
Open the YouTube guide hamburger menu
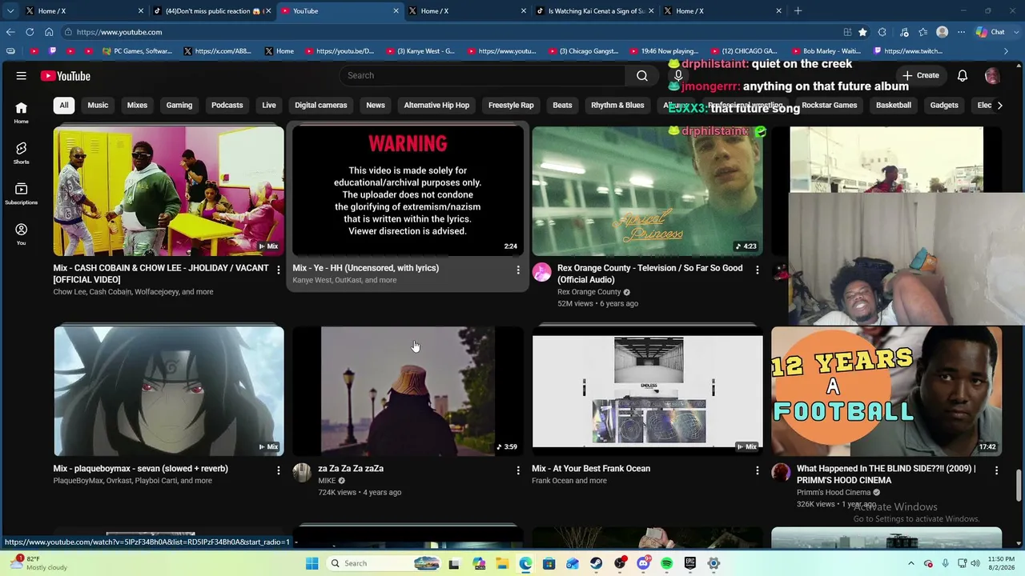tap(22, 76)
